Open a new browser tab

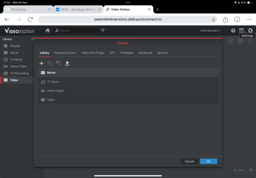(x=157, y=9)
